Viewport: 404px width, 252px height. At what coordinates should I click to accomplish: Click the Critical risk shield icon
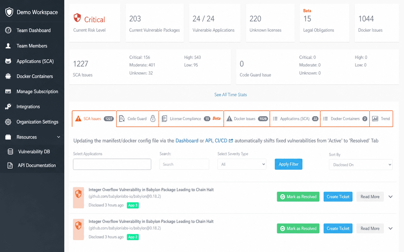(77, 18)
